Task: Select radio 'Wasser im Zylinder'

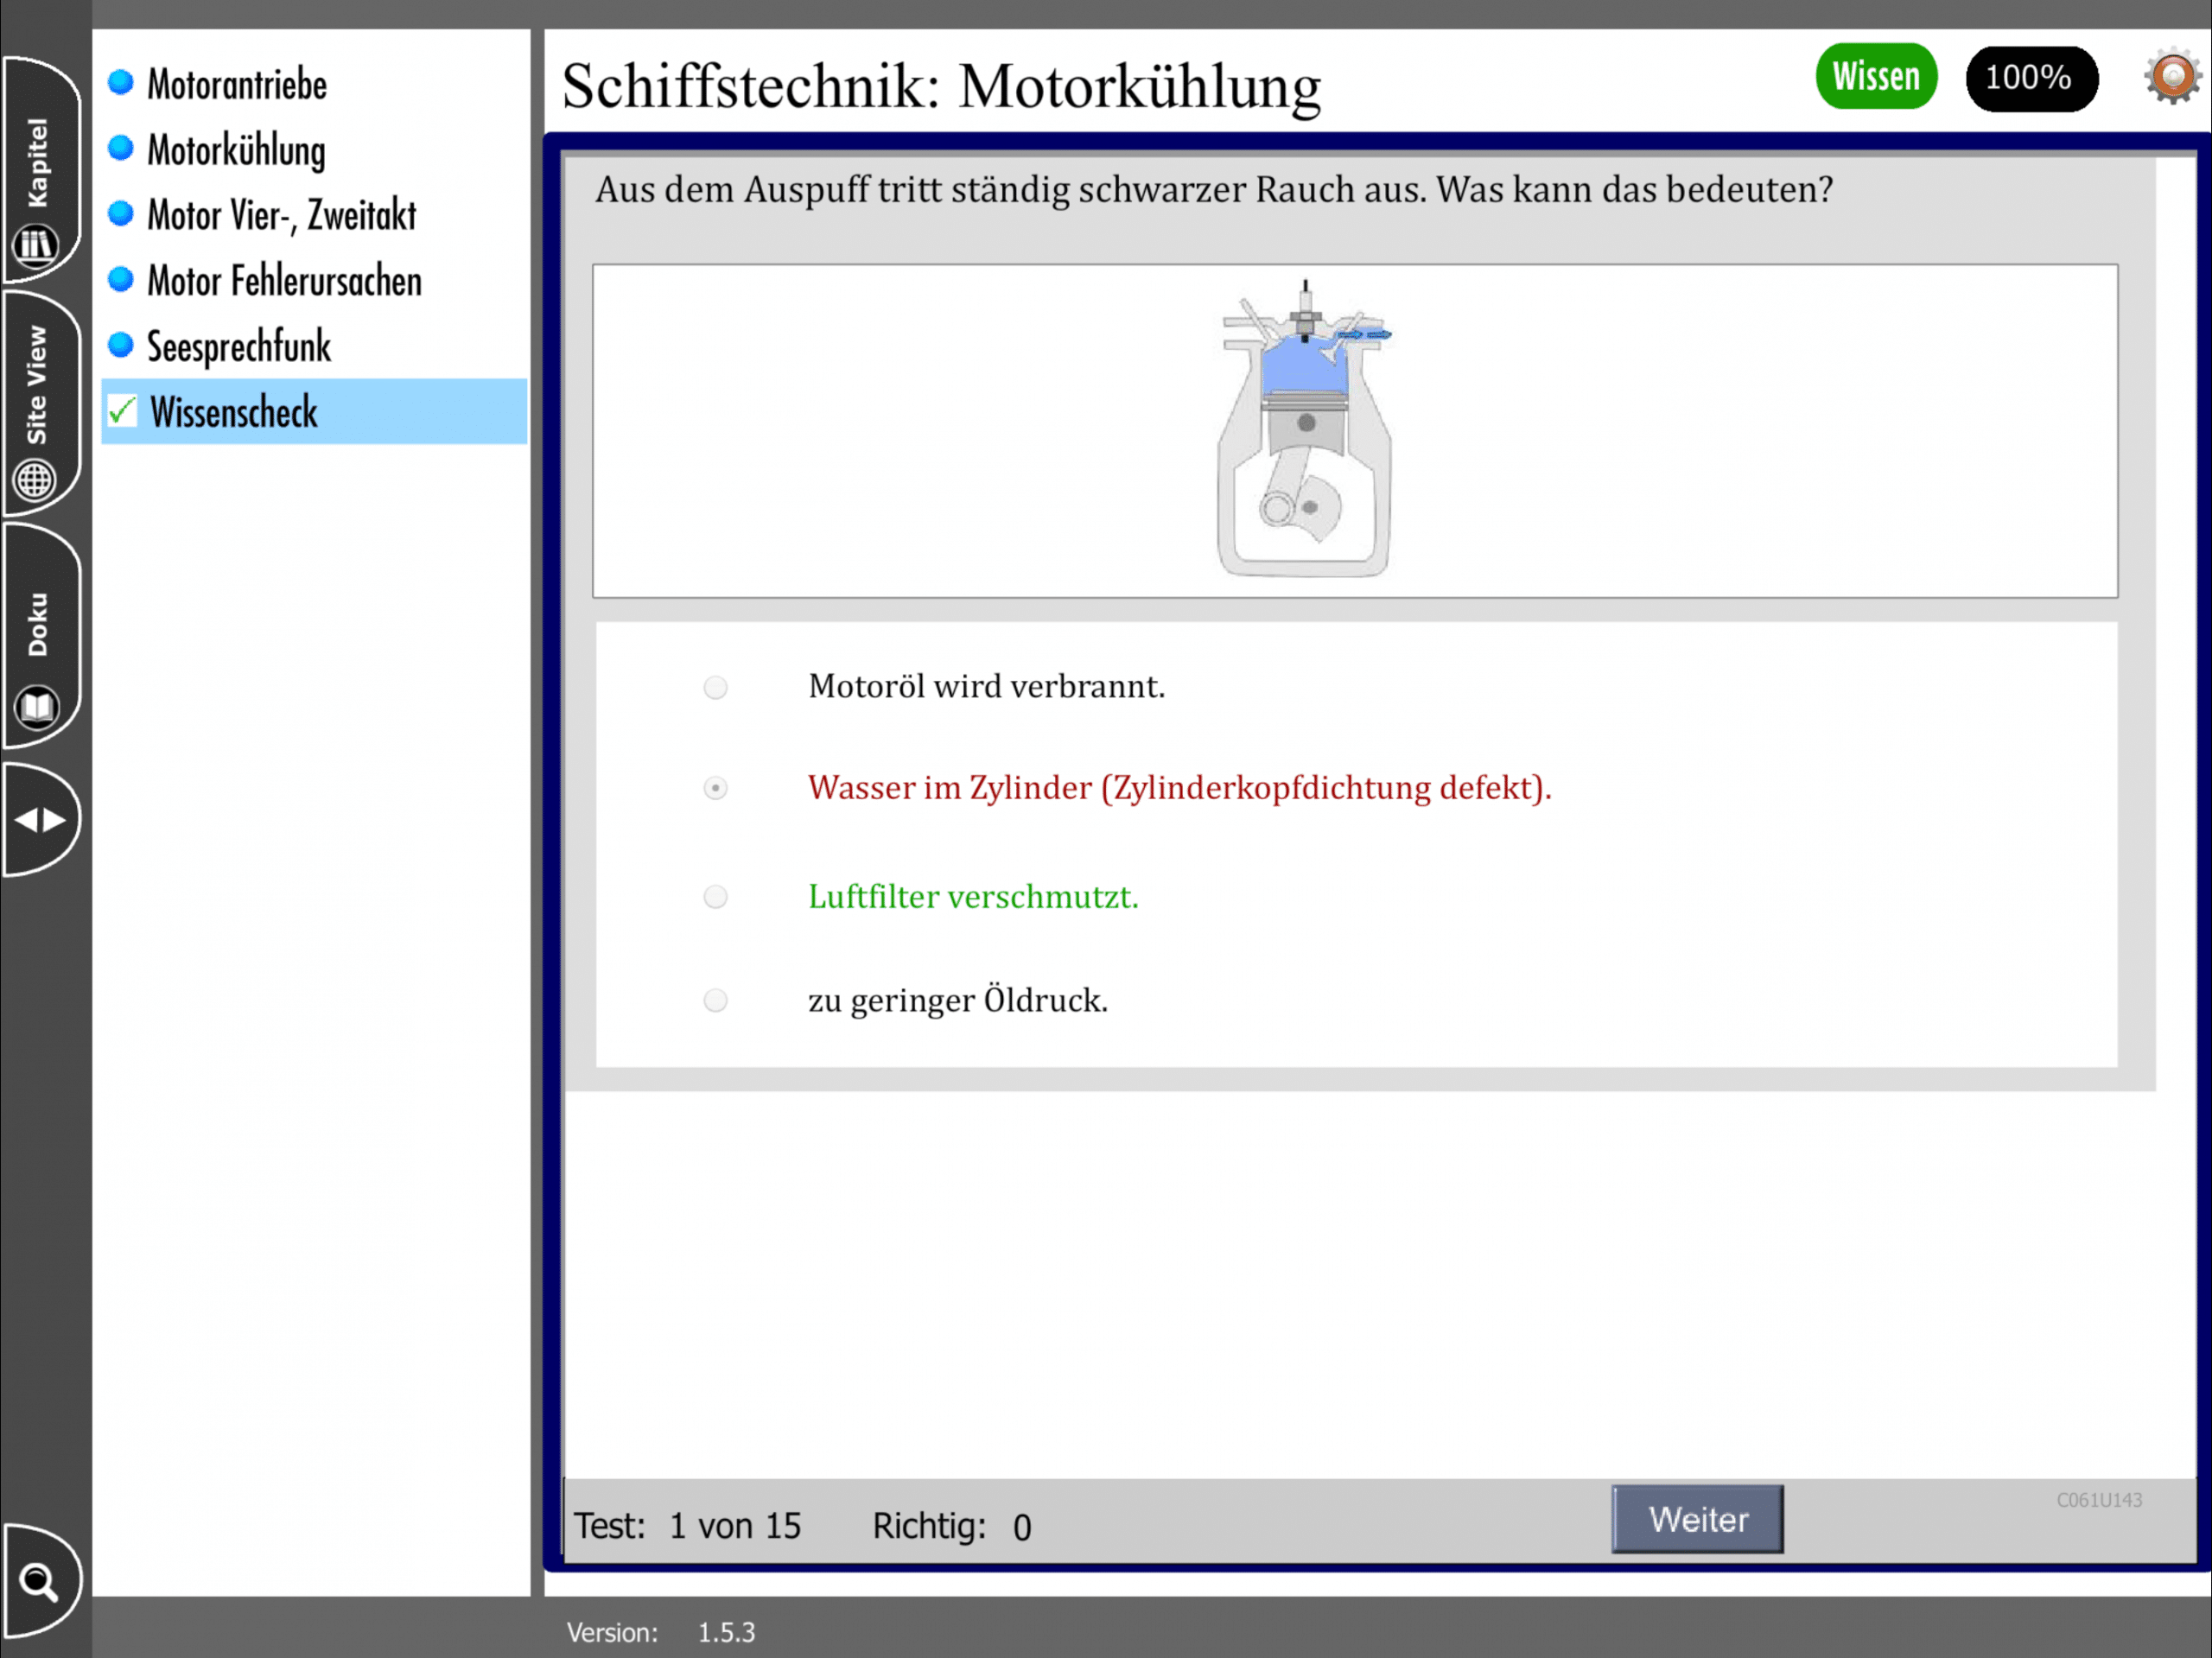Action: 715,788
